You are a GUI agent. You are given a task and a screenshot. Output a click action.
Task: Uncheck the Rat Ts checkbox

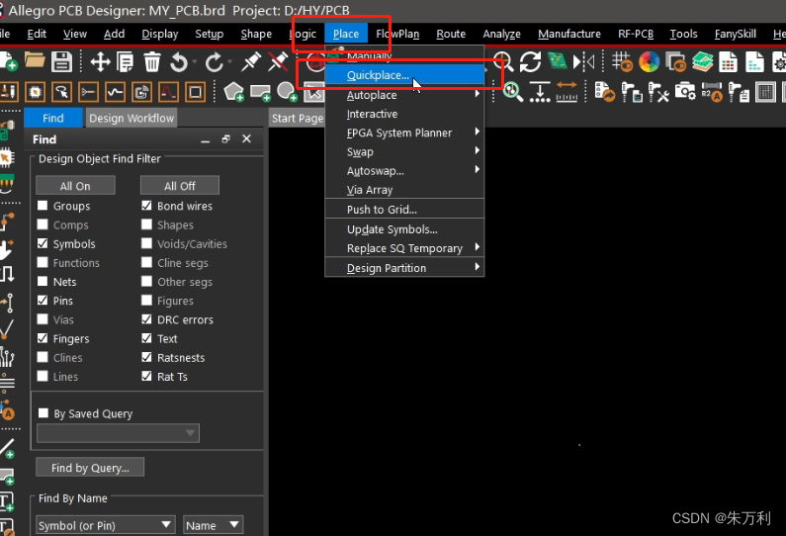pyautogui.click(x=147, y=376)
